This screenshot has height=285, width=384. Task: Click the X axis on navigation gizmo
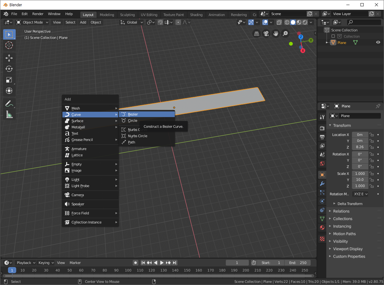[303, 50]
